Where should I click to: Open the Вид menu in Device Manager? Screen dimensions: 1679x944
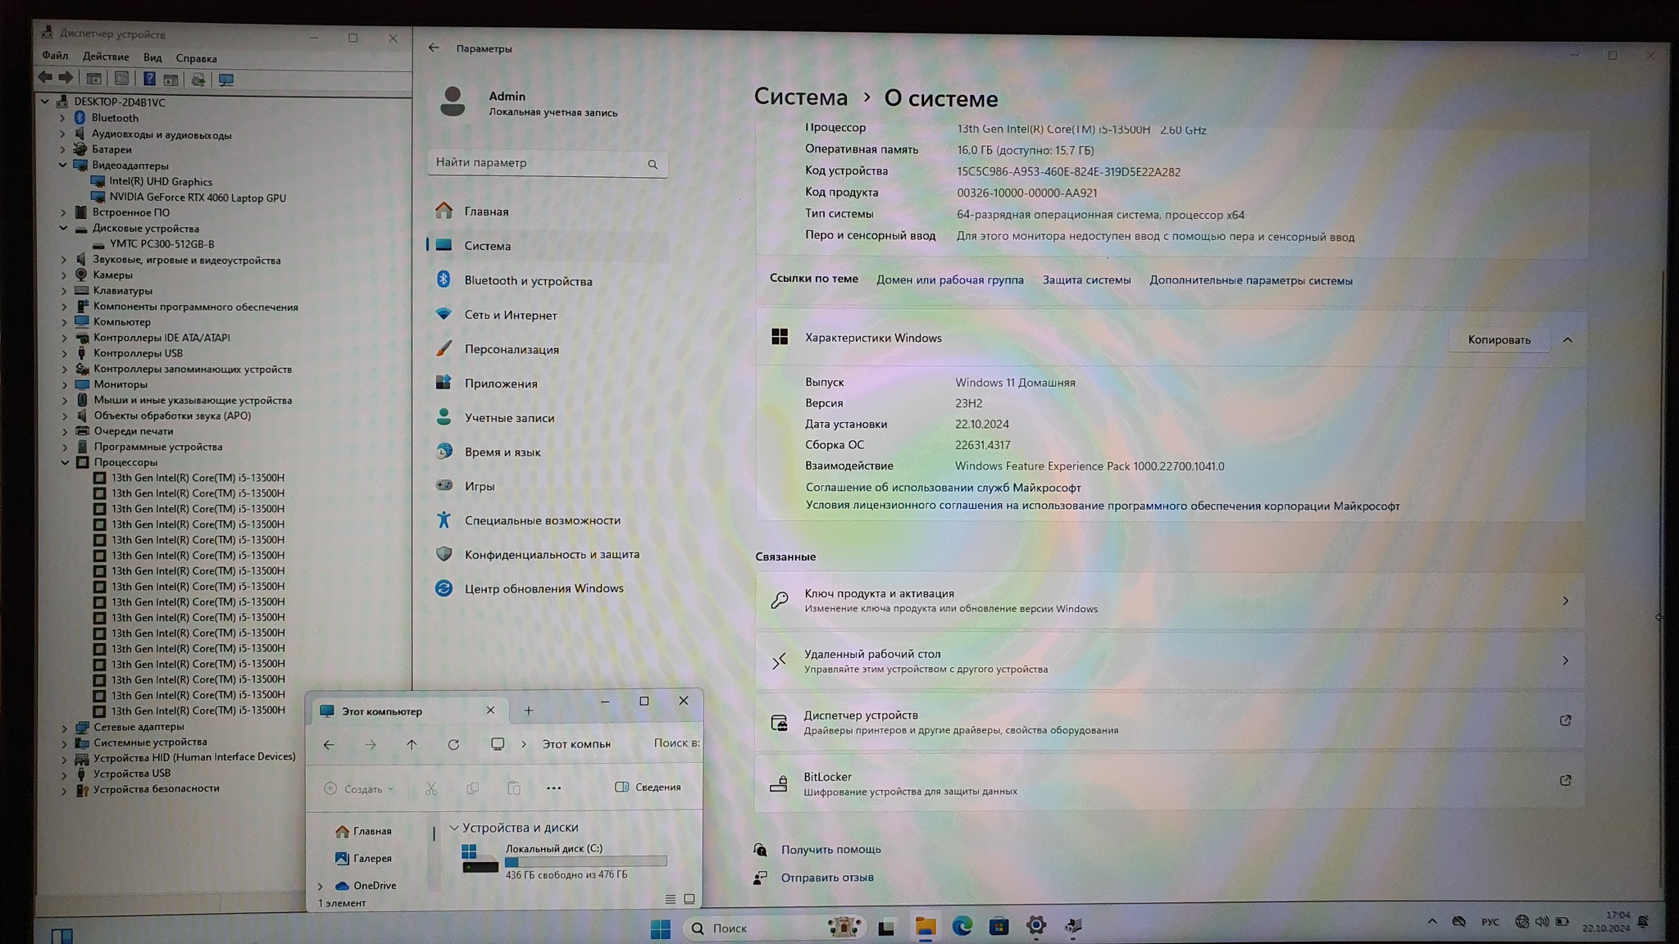[152, 57]
